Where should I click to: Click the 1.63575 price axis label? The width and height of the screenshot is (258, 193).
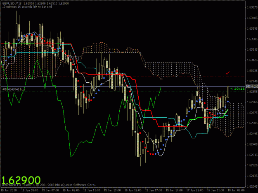(x=252, y=7)
